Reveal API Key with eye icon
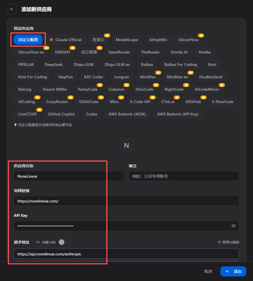 tap(234, 226)
